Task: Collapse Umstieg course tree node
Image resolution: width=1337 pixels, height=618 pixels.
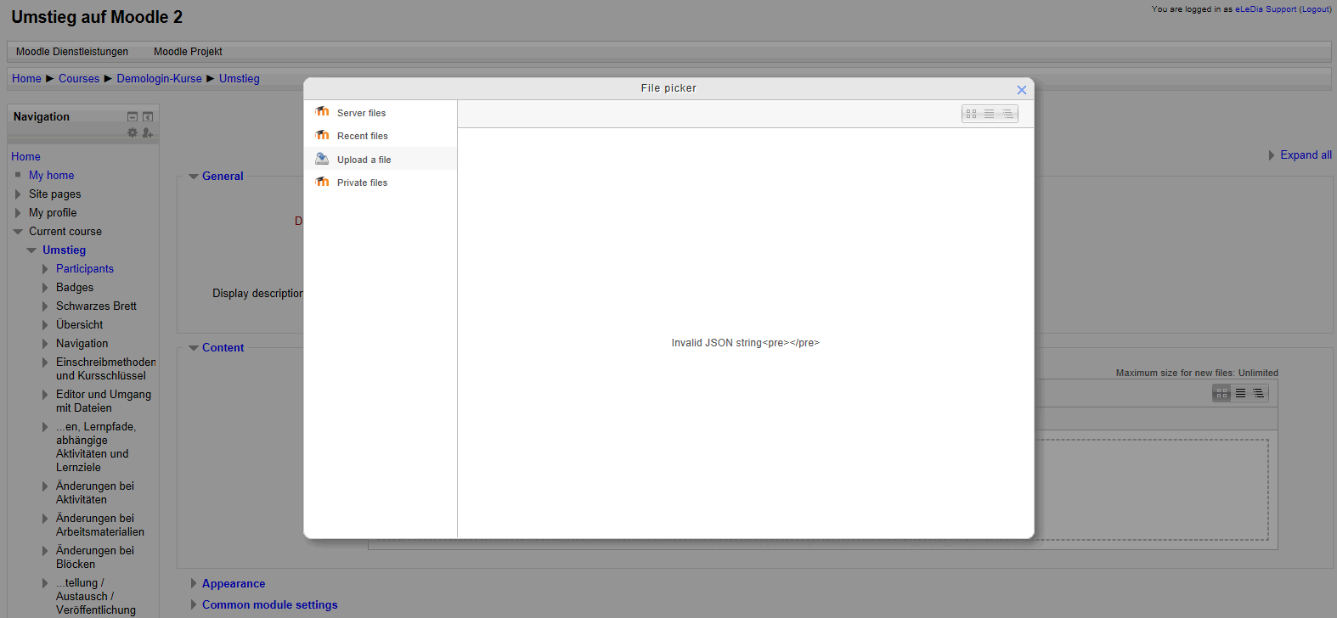Action: point(31,250)
